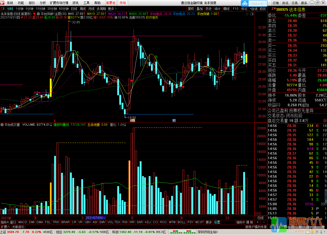Click the red $ marker under the chart
Viewport: 327px width, 235px height.
point(54,120)
